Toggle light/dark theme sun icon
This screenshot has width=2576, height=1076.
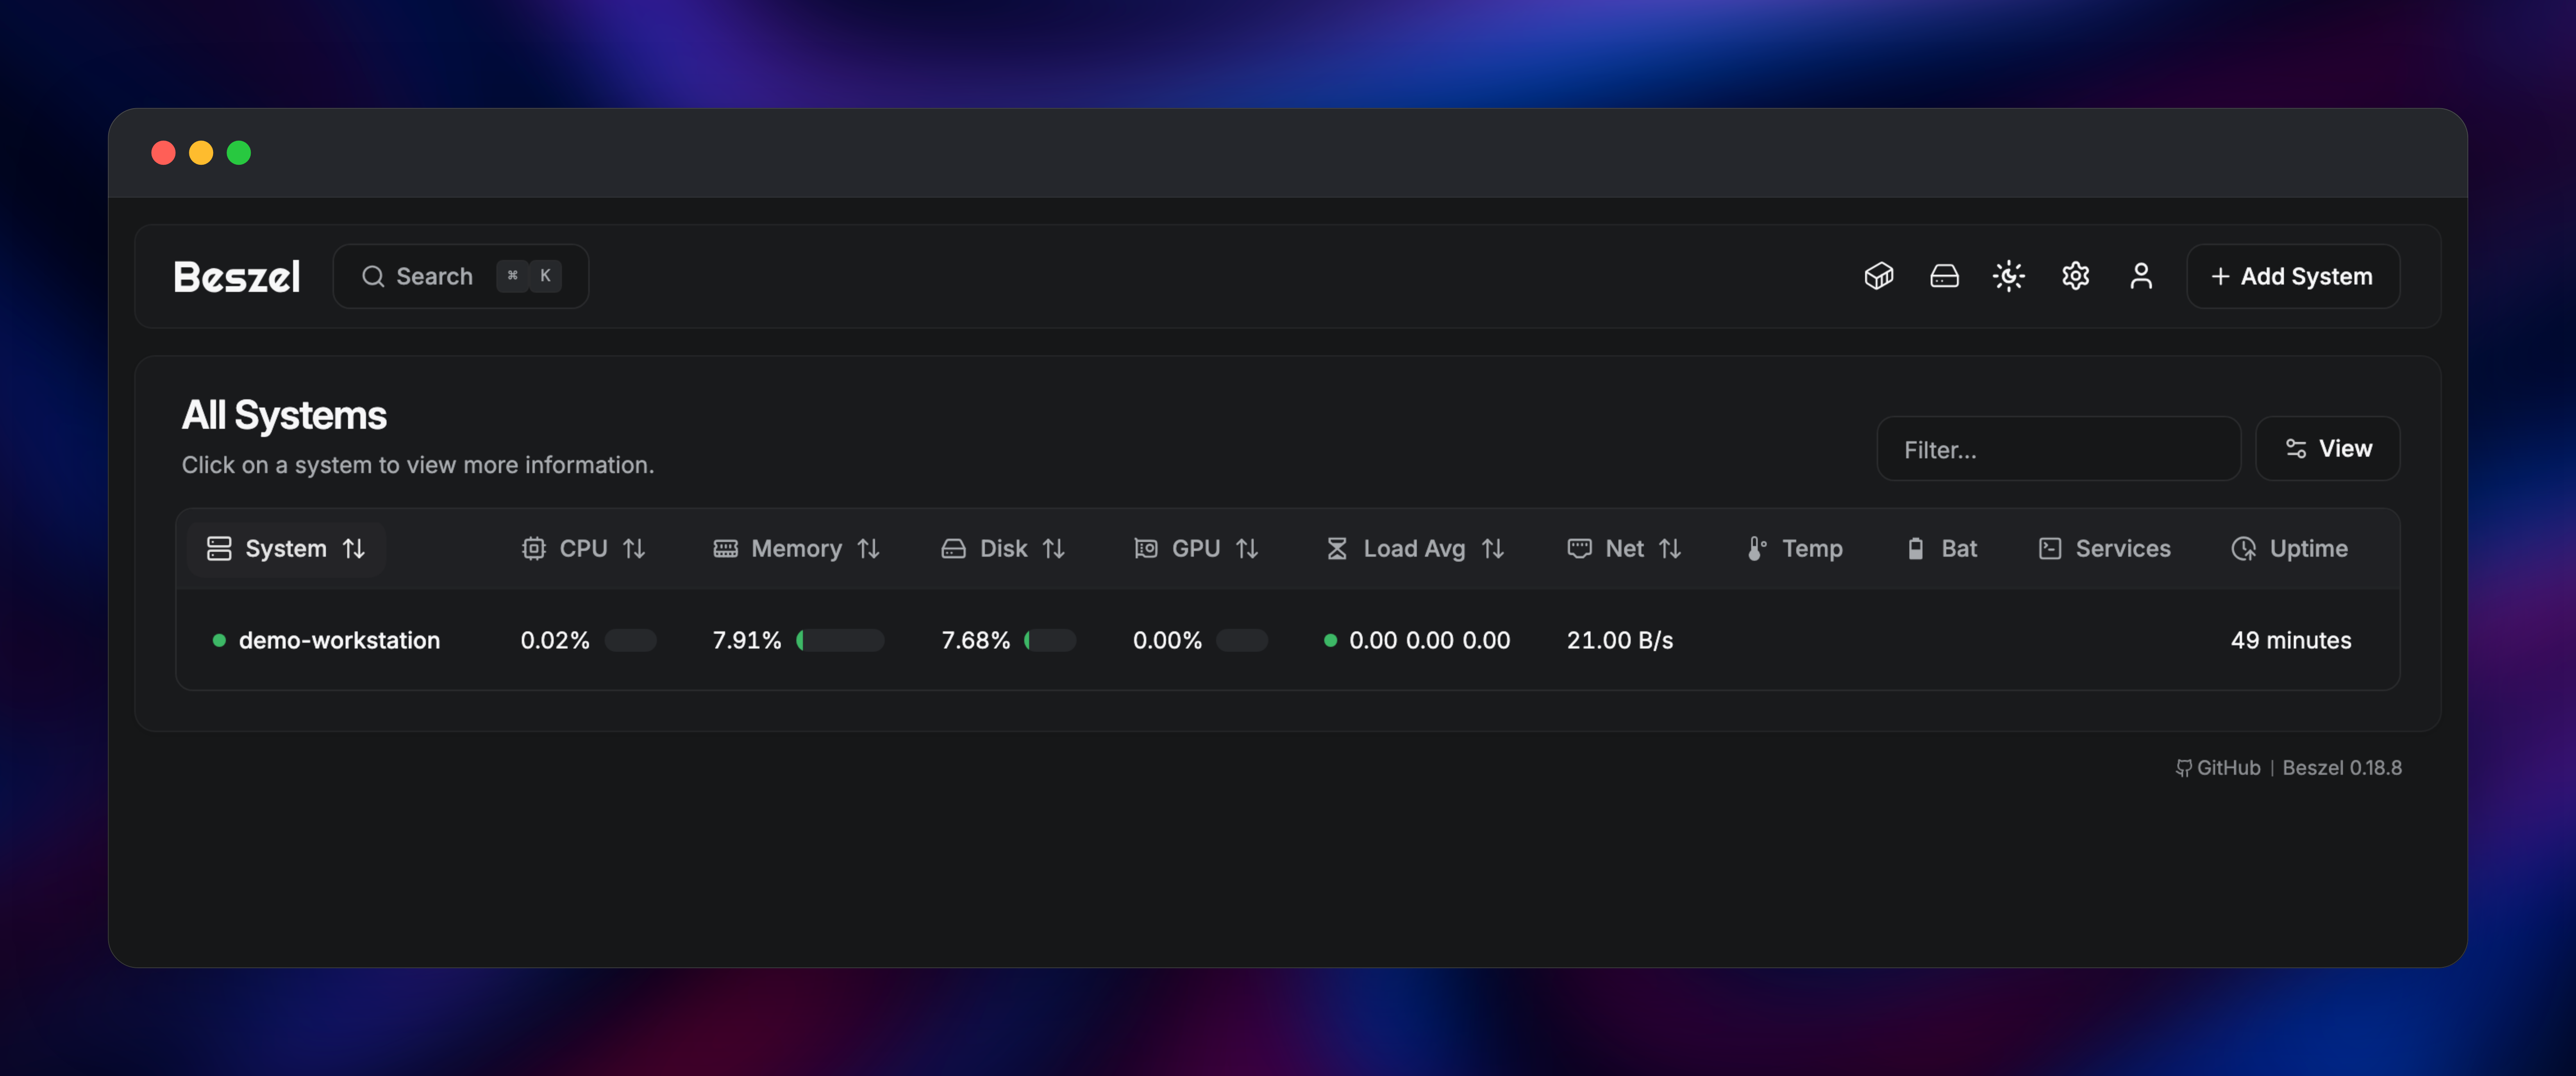2008,276
